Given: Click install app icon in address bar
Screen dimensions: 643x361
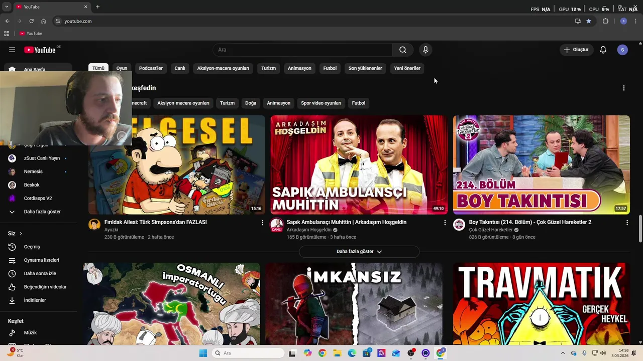Looking at the screenshot, I should click(x=578, y=21).
